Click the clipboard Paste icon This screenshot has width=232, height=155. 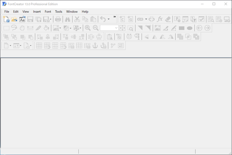click(93, 19)
